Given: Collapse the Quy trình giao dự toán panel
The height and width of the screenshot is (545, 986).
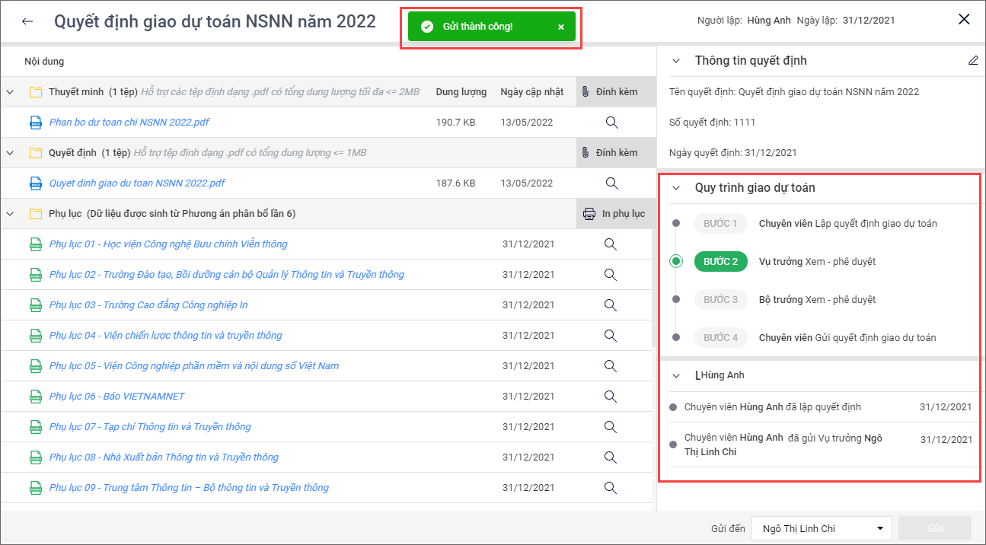Looking at the screenshot, I should tap(675, 188).
